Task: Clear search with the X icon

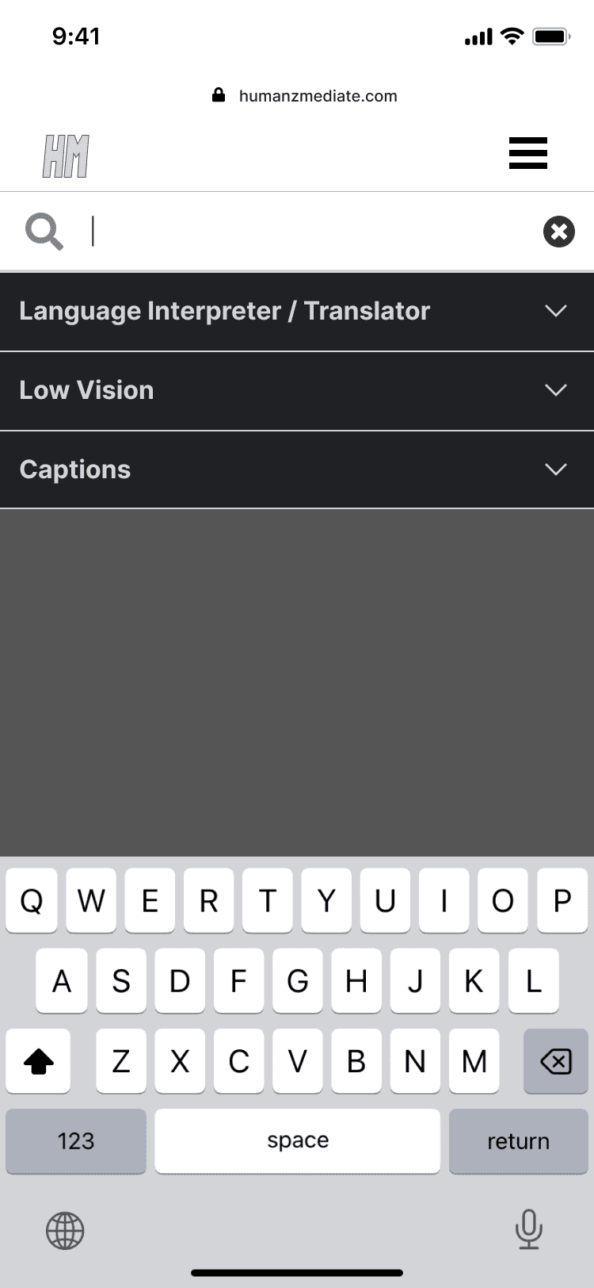Action: 558,232
